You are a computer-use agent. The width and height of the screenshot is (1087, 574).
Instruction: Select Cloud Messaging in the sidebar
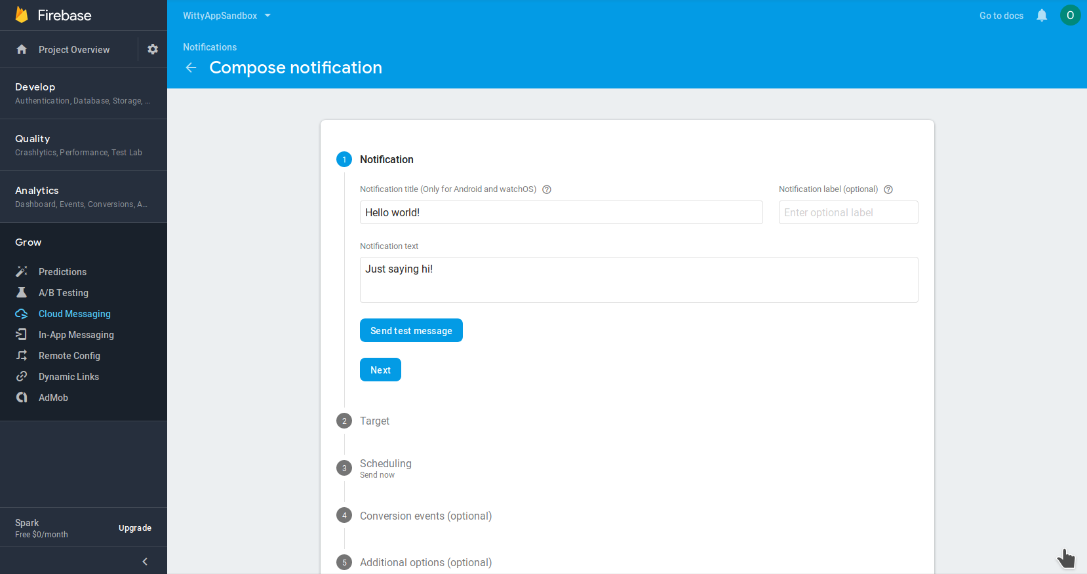[x=75, y=314]
